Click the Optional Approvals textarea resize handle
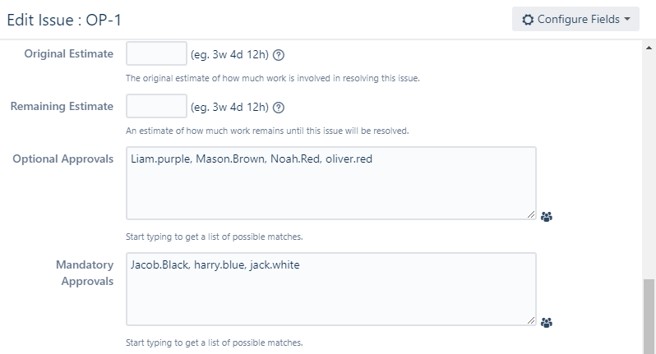The height and width of the screenshot is (354, 656). point(531,215)
